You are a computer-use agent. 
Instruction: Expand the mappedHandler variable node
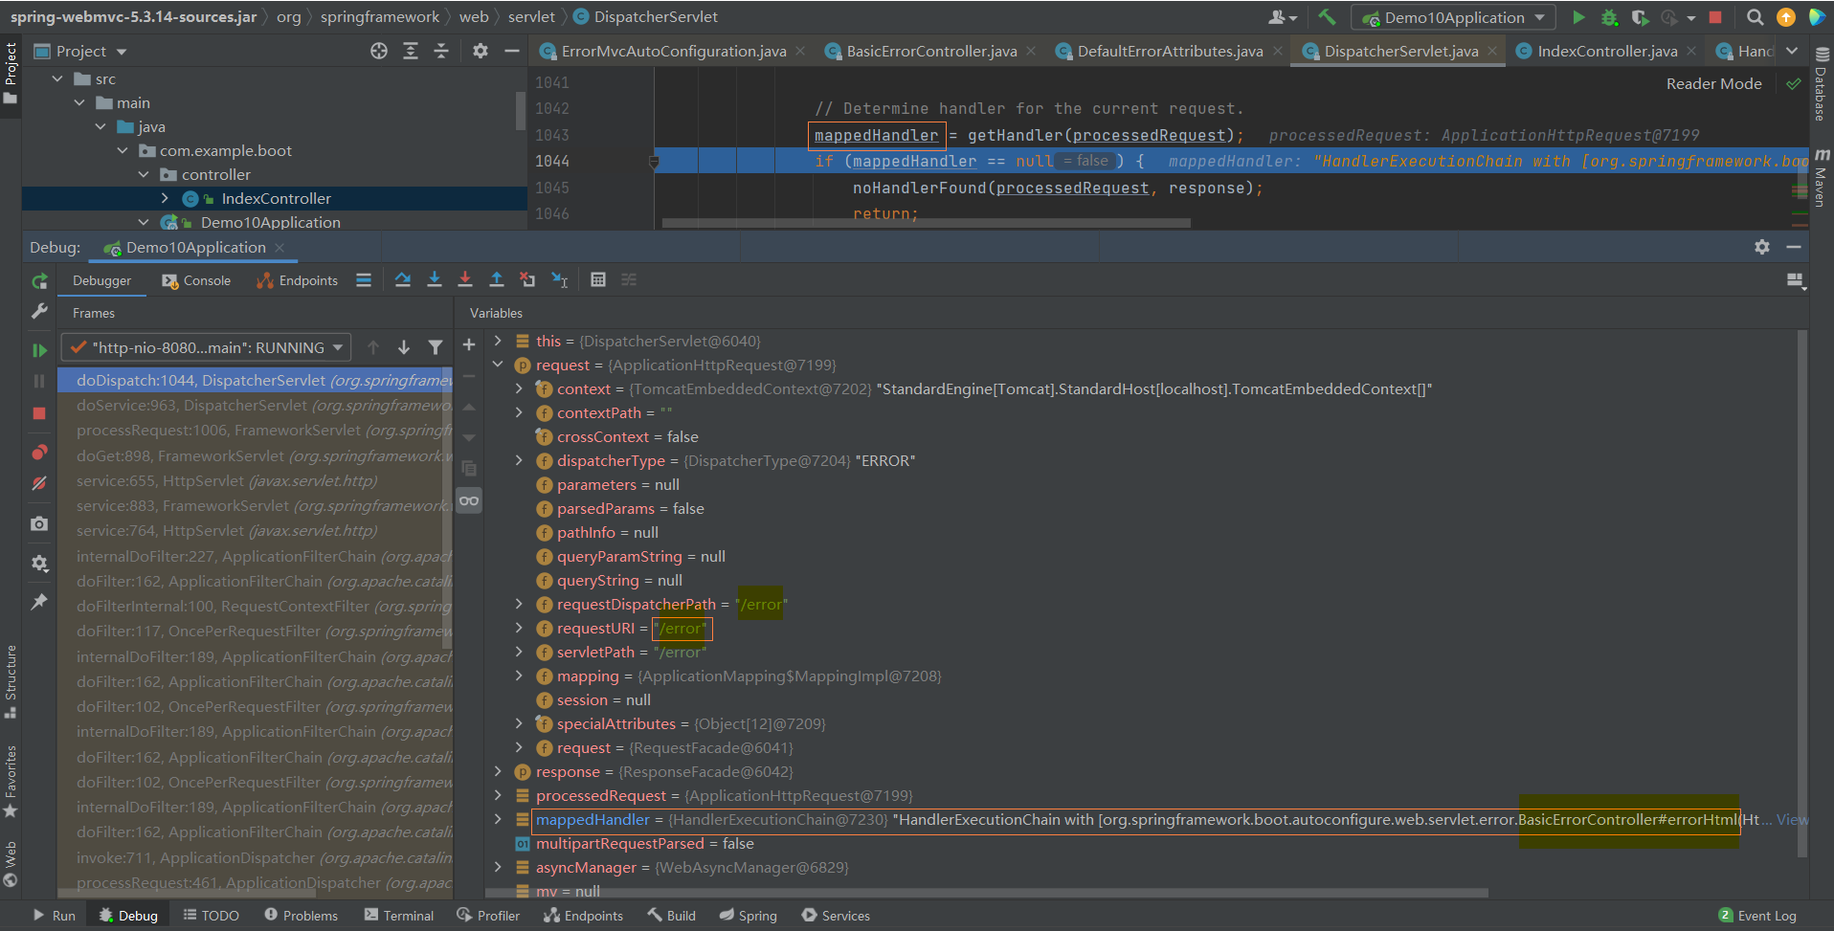498,819
